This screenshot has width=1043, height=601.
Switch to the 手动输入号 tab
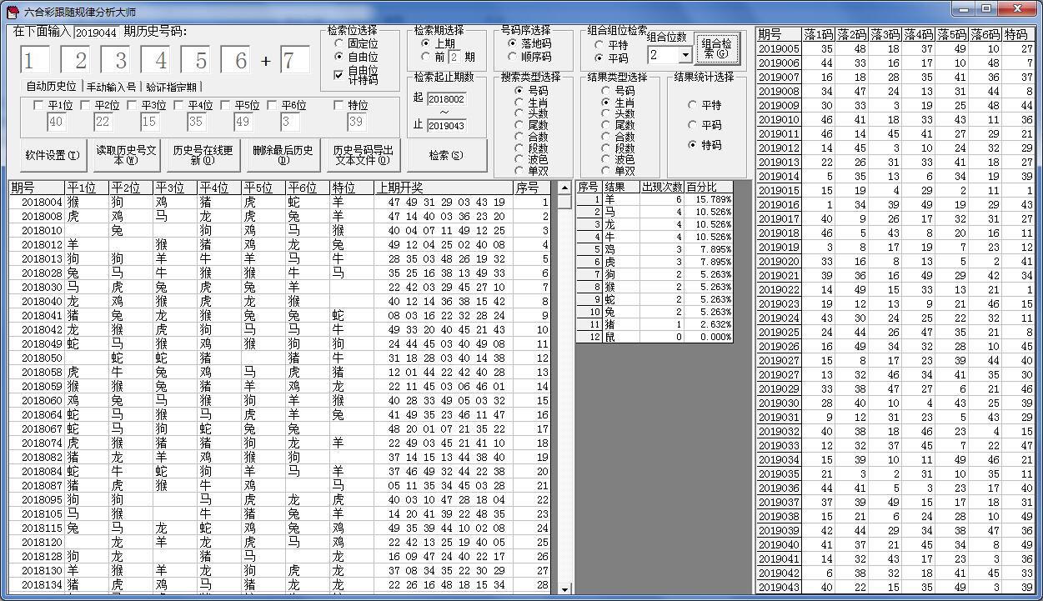coord(112,87)
